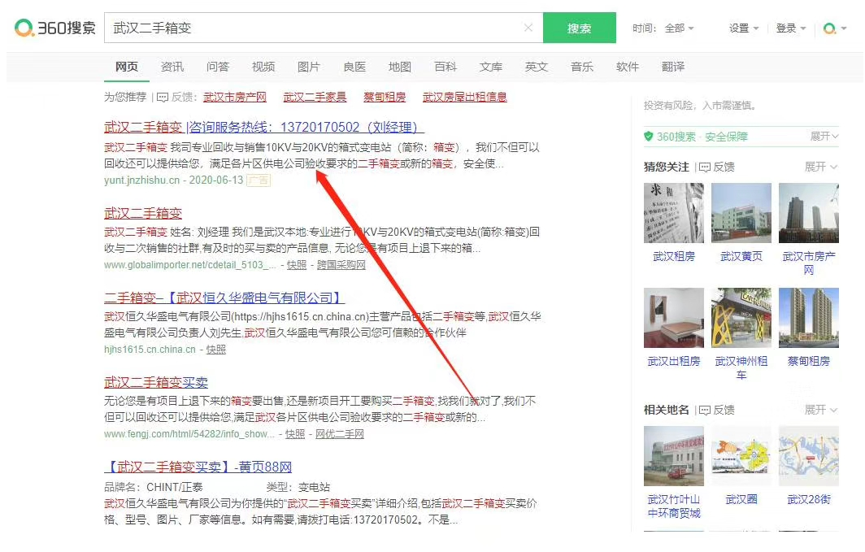This screenshot has width=865, height=552.
Task: Click the 网优二手网 source link
Action: [339, 434]
